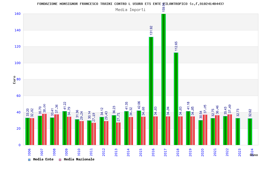Click the tallest green bar for 2017
261x174 pixels.
164,79
